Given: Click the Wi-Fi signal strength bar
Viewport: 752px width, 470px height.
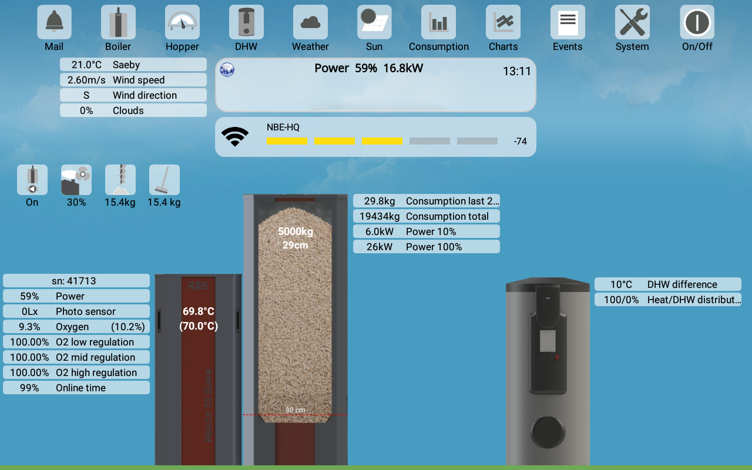Looking at the screenshot, I should point(382,141).
